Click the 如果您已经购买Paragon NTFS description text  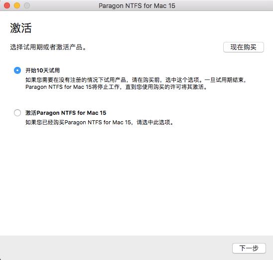click(100, 122)
